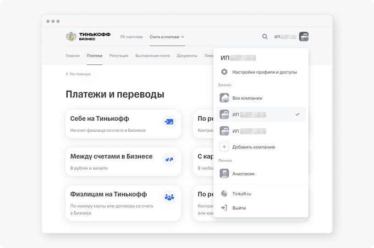Image resolution: width=374 pixels, height=248 pixels.
Task: Click the briefcase icon of the checked ИП company
Action: point(224,114)
